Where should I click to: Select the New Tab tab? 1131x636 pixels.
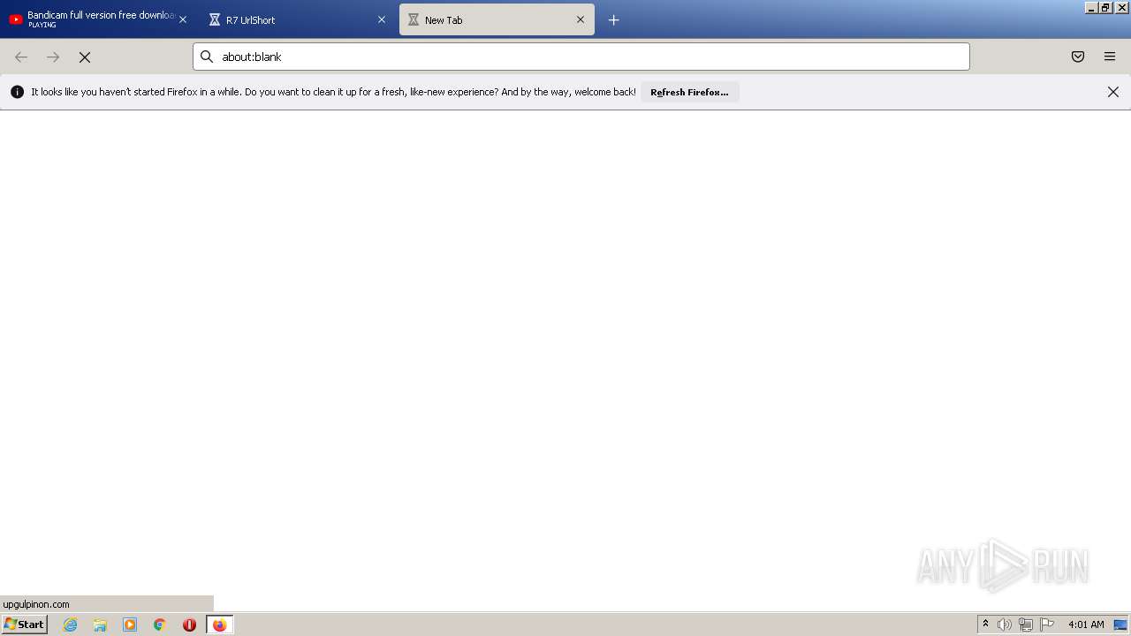click(497, 19)
